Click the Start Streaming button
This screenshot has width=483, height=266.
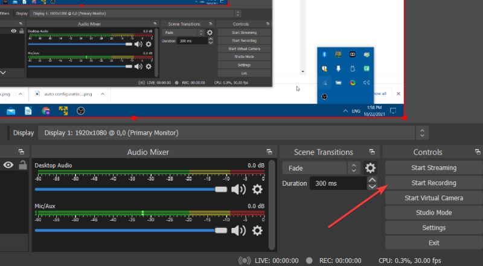[433, 167]
